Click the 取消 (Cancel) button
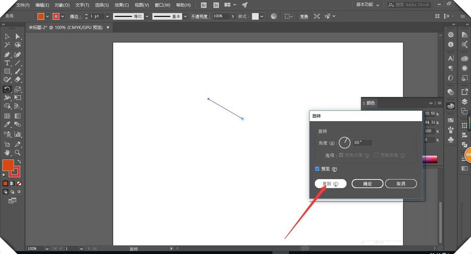The height and width of the screenshot is (254, 471). [401, 184]
